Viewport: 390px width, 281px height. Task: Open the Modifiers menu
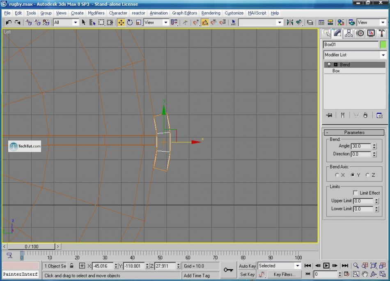96,13
